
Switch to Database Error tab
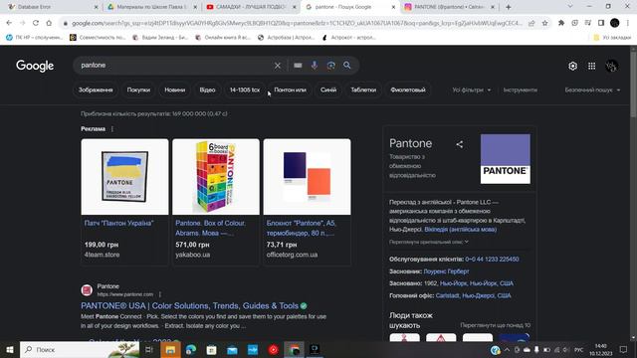[52, 7]
